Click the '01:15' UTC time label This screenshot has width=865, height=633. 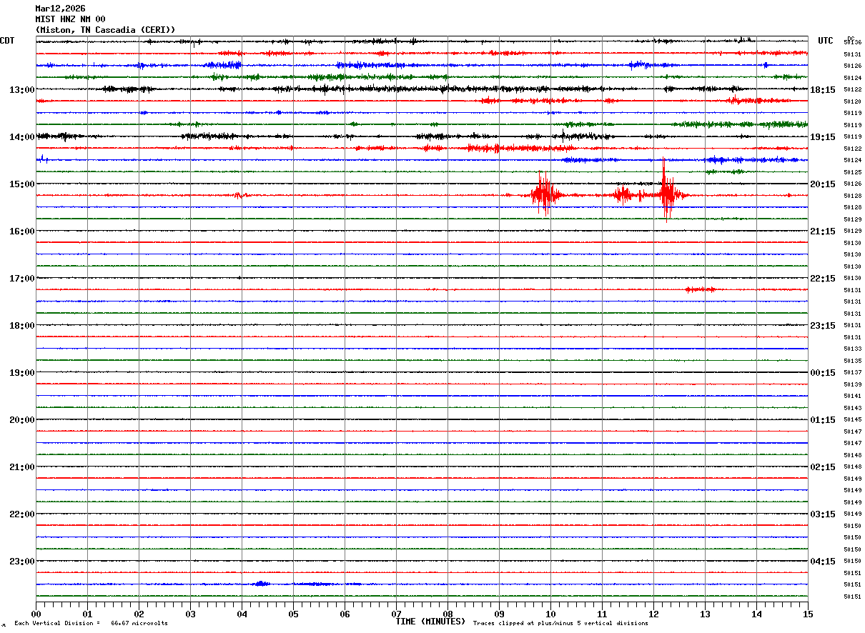pos(823,420)
